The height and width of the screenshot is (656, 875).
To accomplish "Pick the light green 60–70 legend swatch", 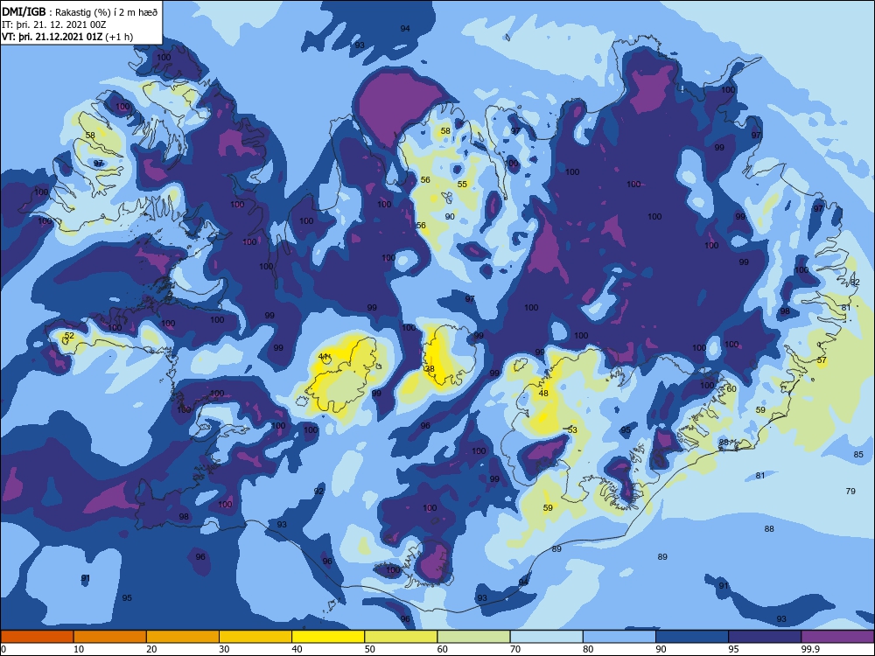I will tap(473, 637).
